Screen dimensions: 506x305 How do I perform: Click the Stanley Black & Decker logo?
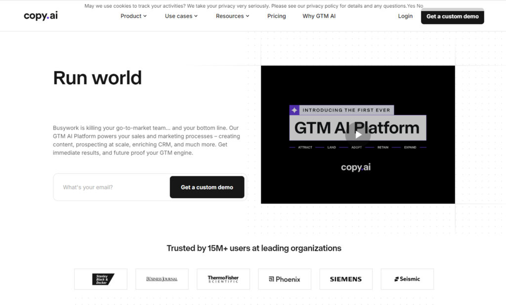(101, 279)
